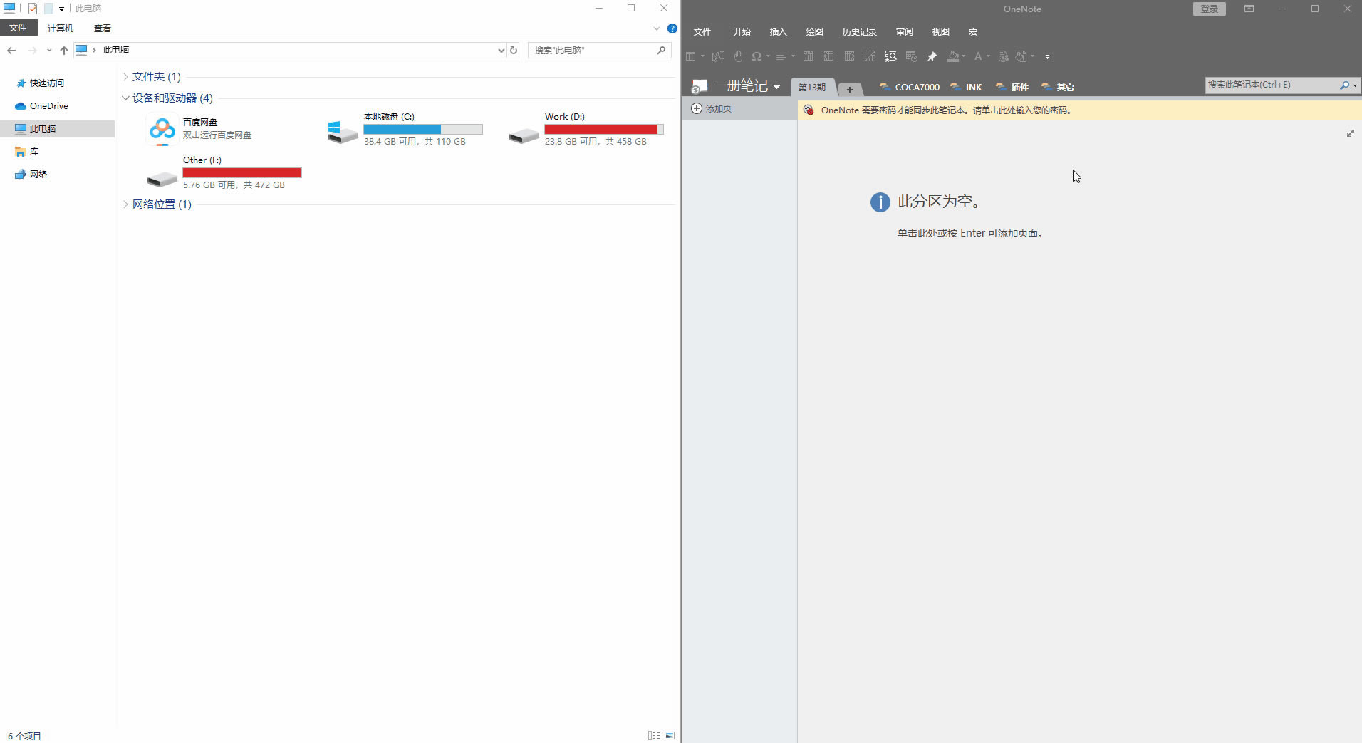Image resolution: width=1362 pixels, height=743 pixels.
Task: Open the 绘图 ribbon tab
Action: (814, 31)
